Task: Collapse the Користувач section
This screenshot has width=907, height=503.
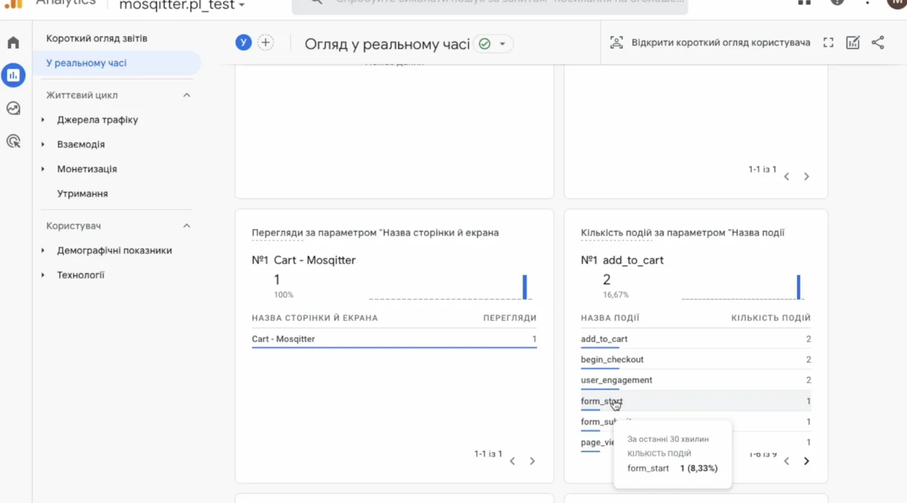Action: coord(187,226)
